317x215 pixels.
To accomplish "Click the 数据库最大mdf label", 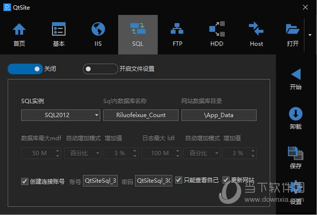I will click(x=41, y=138).
